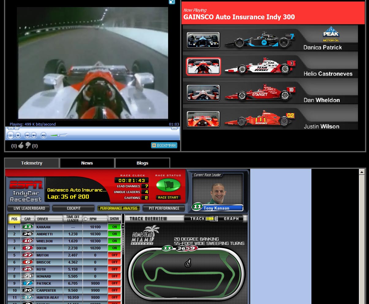This screenshot has height=304, width=369.
Task: Click car number 10 badge for Wheldon
Action: pyautogui.click(x=28, y=241)
